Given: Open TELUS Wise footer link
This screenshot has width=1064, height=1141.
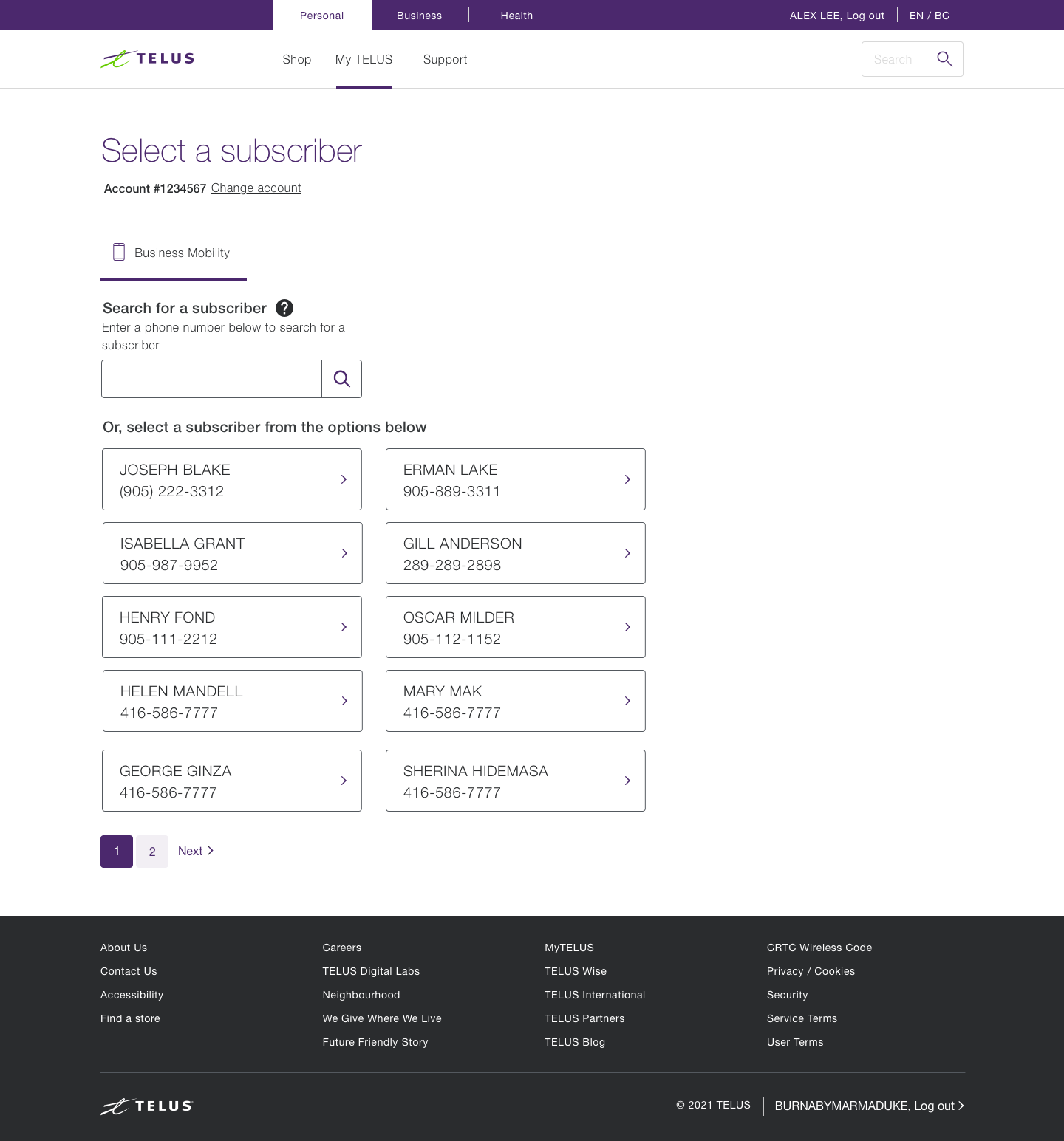Looking at the screenshot, I should point(576,971).
